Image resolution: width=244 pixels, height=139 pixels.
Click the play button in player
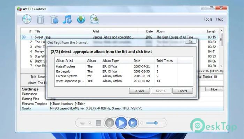click(x=121, y=123)
